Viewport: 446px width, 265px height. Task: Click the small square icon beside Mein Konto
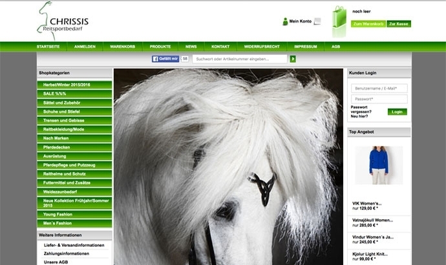(x=317, y=21)
